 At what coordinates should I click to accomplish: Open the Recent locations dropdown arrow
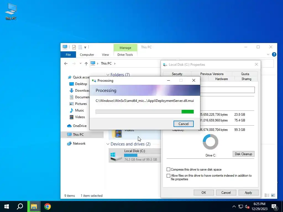click(80, 63)
